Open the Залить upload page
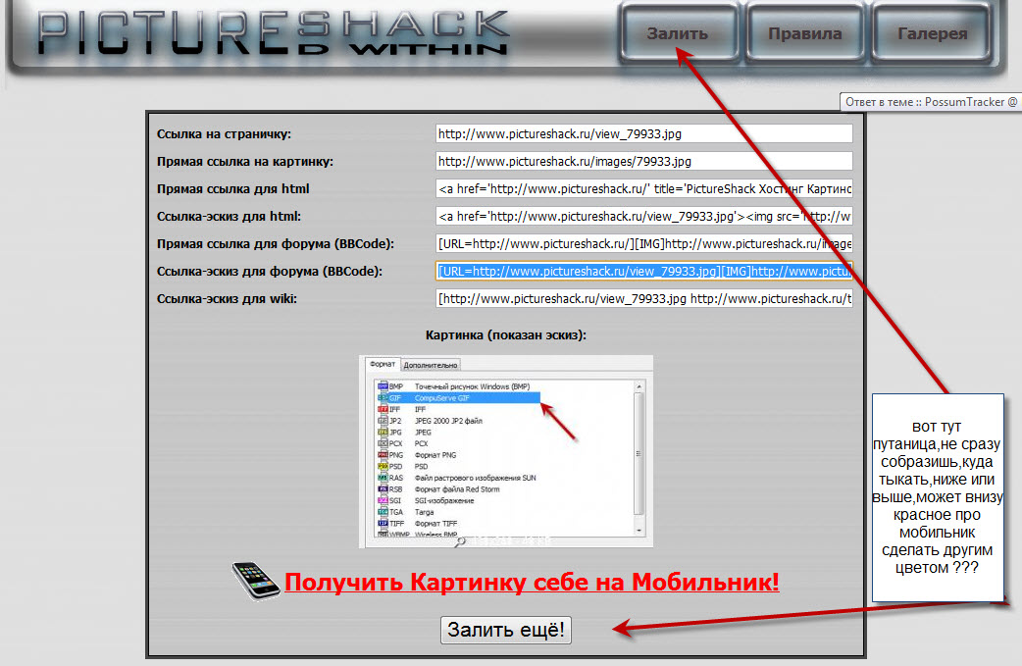The height and width of the screenshot is (666, 1022). tap(678, 33)
